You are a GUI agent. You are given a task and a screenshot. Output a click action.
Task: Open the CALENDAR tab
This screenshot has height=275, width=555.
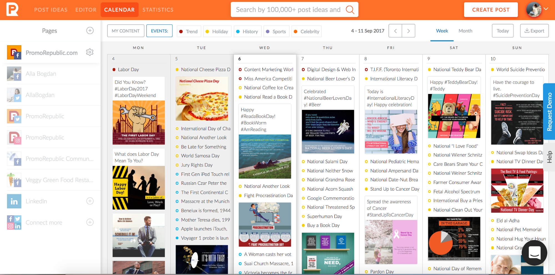pyautogui.click(x=119, y=10)
